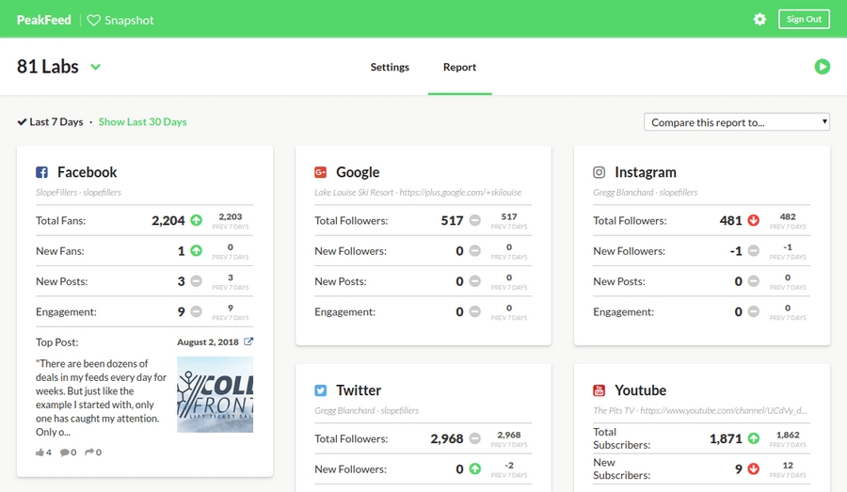
Task: Click the Facebook New Fans up arrow
Action: click(196, 250)
